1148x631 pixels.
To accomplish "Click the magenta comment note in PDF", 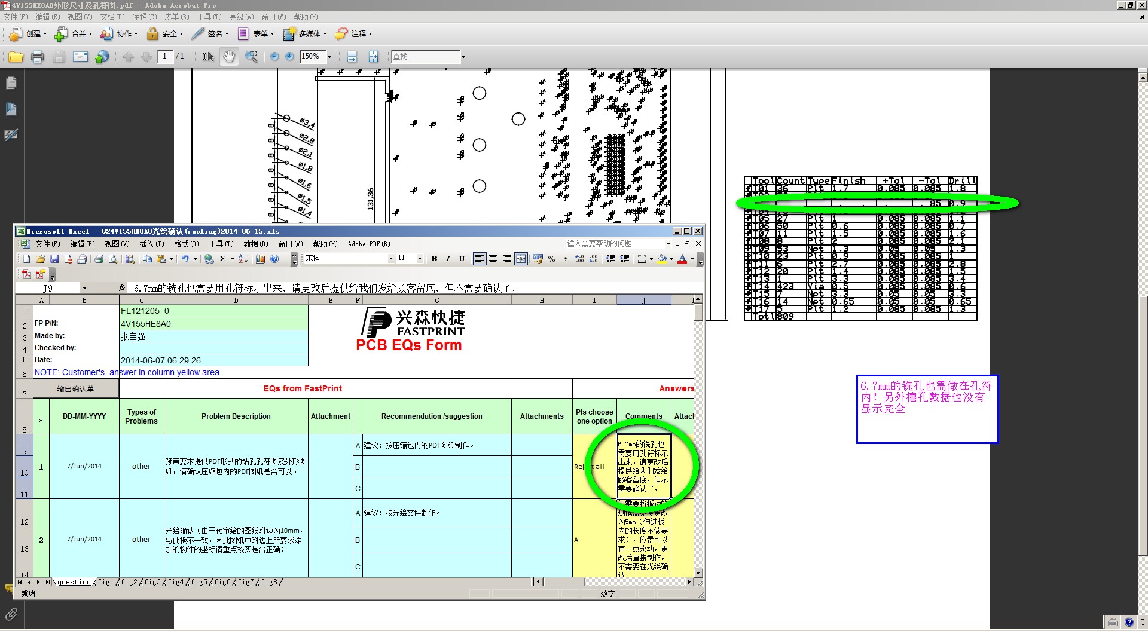I will point(927,409).
